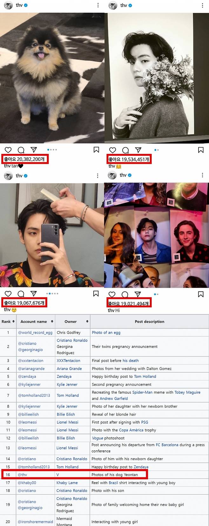The image size is (209, 526).
Task: Open options menu of photo booth post
Action: 202,175
